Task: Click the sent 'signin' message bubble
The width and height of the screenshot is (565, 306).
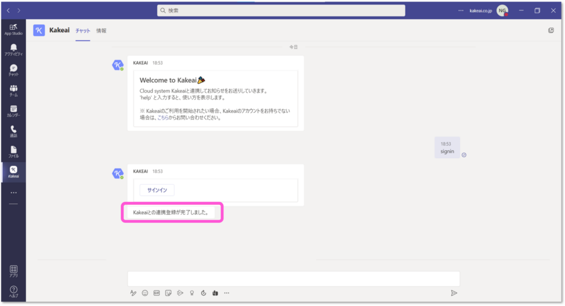Action: (x=447, y=148)
